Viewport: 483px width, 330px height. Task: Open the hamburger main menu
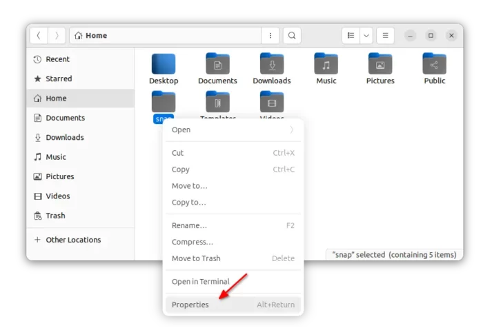coord(385,36)
